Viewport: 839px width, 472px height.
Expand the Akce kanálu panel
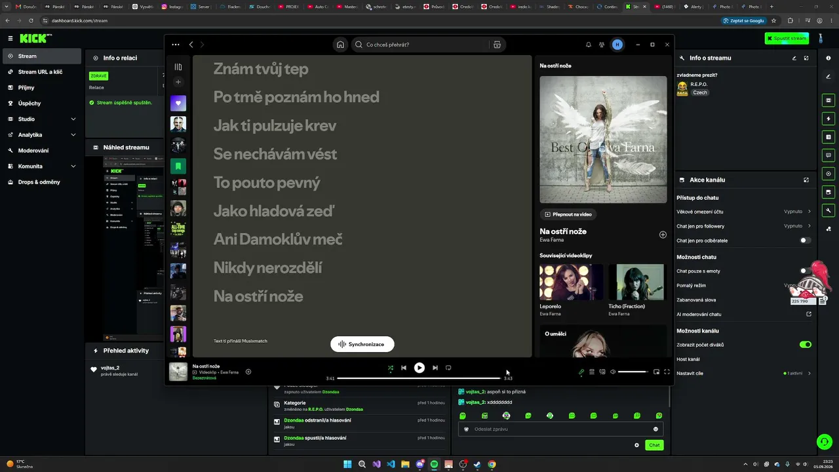[806, 180]
